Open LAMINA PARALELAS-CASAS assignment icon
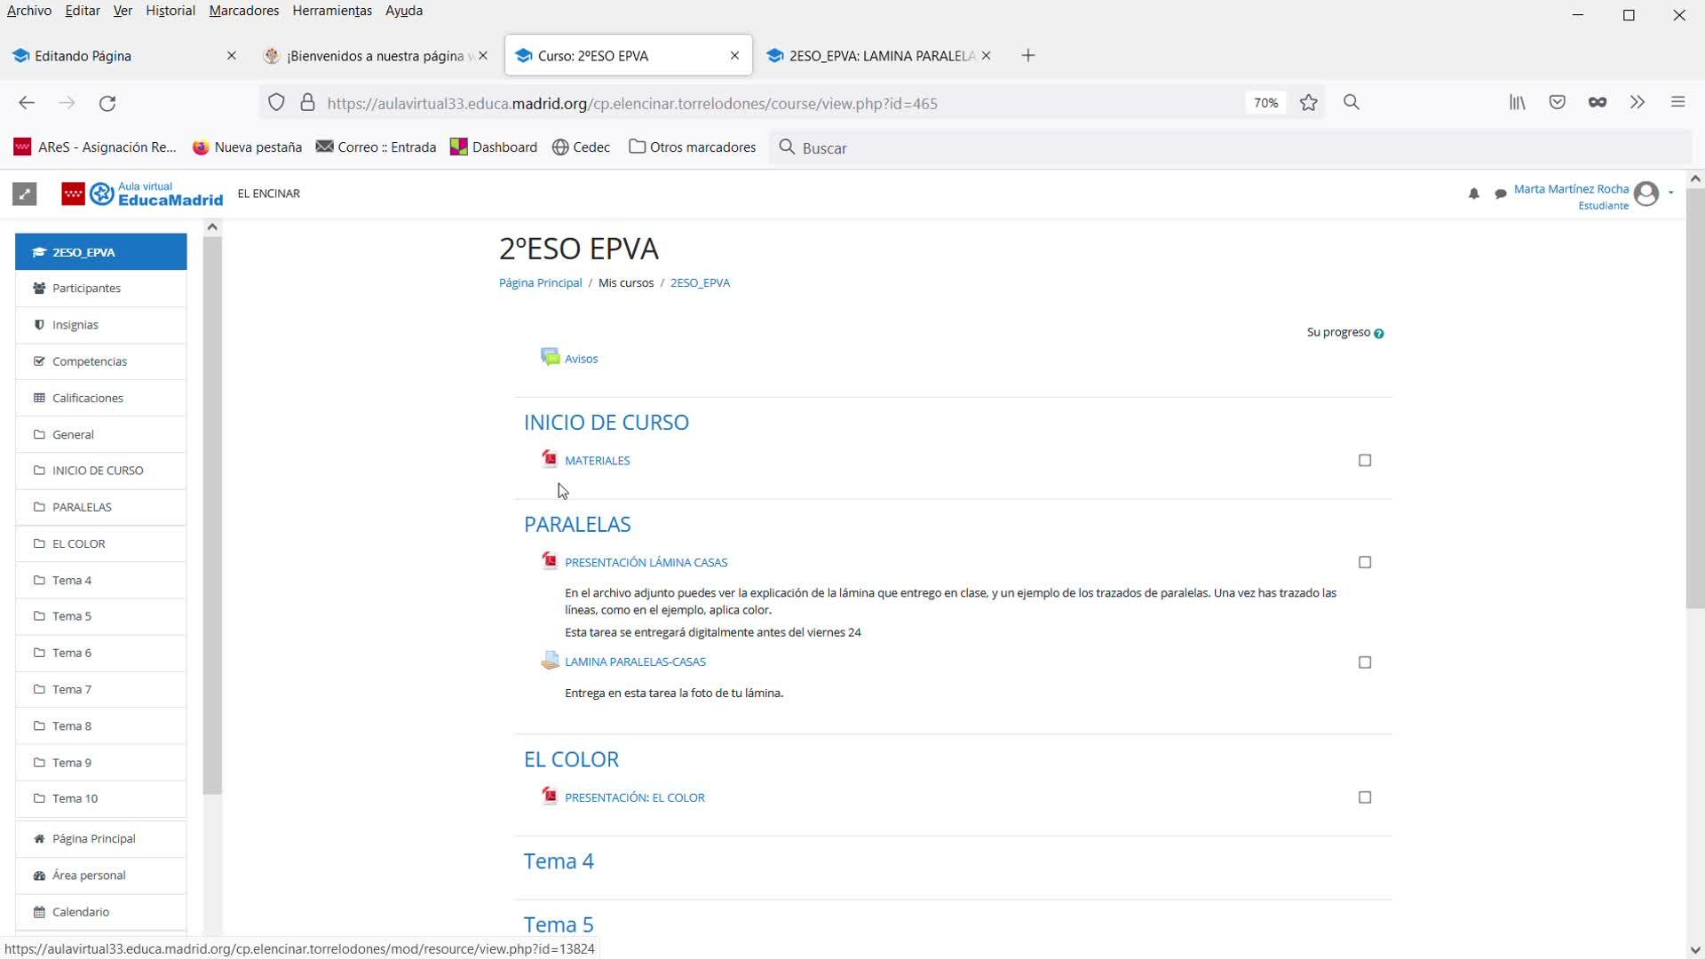The width and height of the screenshot is (1705, 959). (x=550, y=661)
